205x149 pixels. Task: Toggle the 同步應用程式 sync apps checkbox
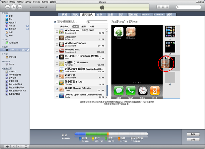pyautogui.click(x=55, y=22)
